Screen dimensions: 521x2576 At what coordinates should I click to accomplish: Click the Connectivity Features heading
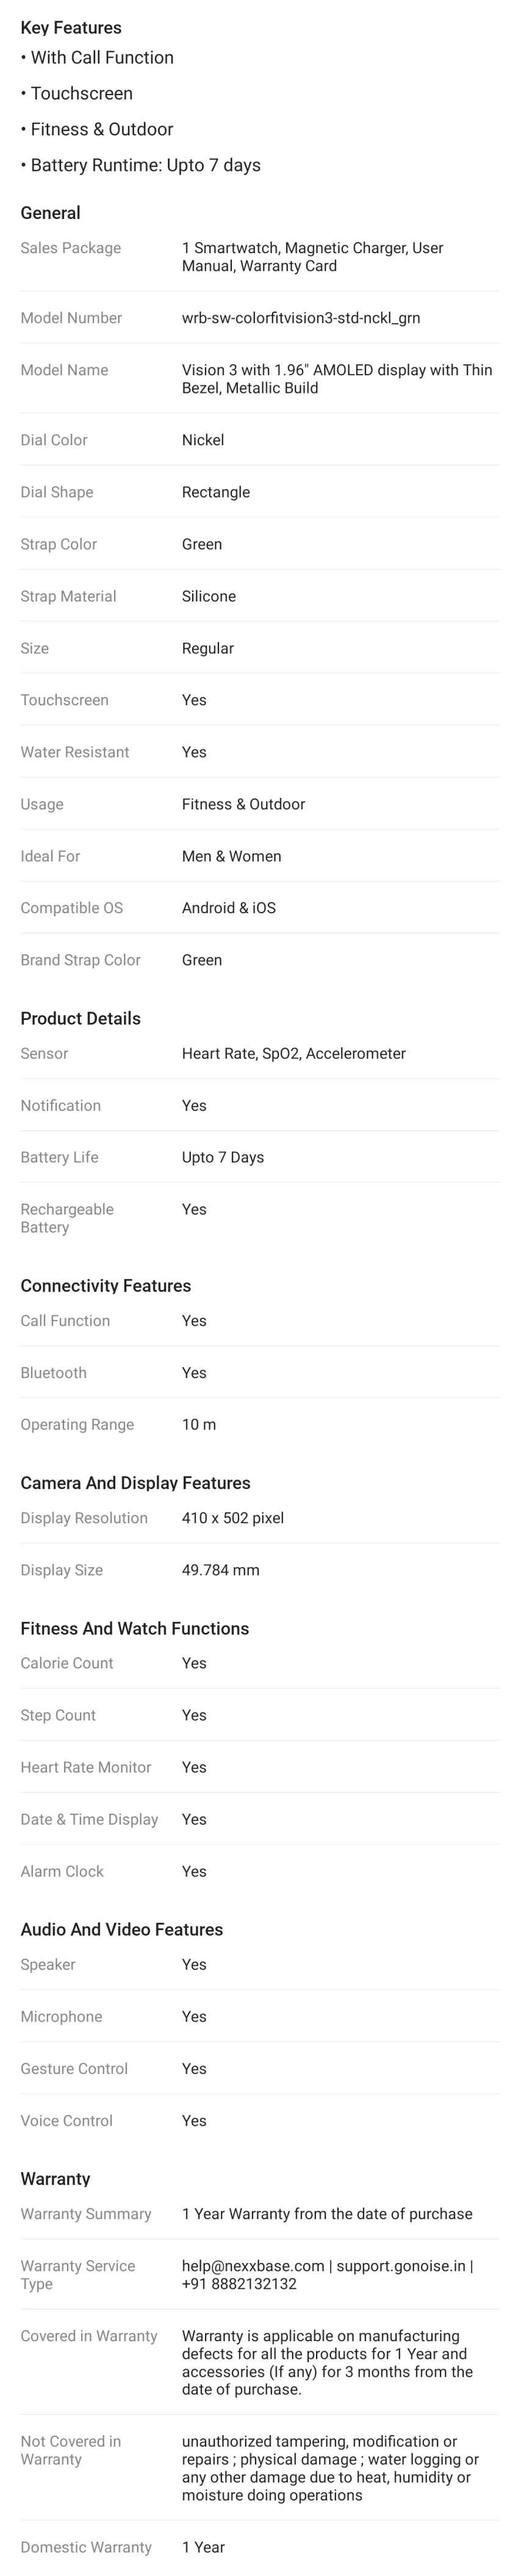coord(105,1285)
